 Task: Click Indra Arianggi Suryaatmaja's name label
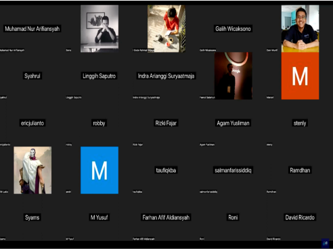tap(166, 76)
